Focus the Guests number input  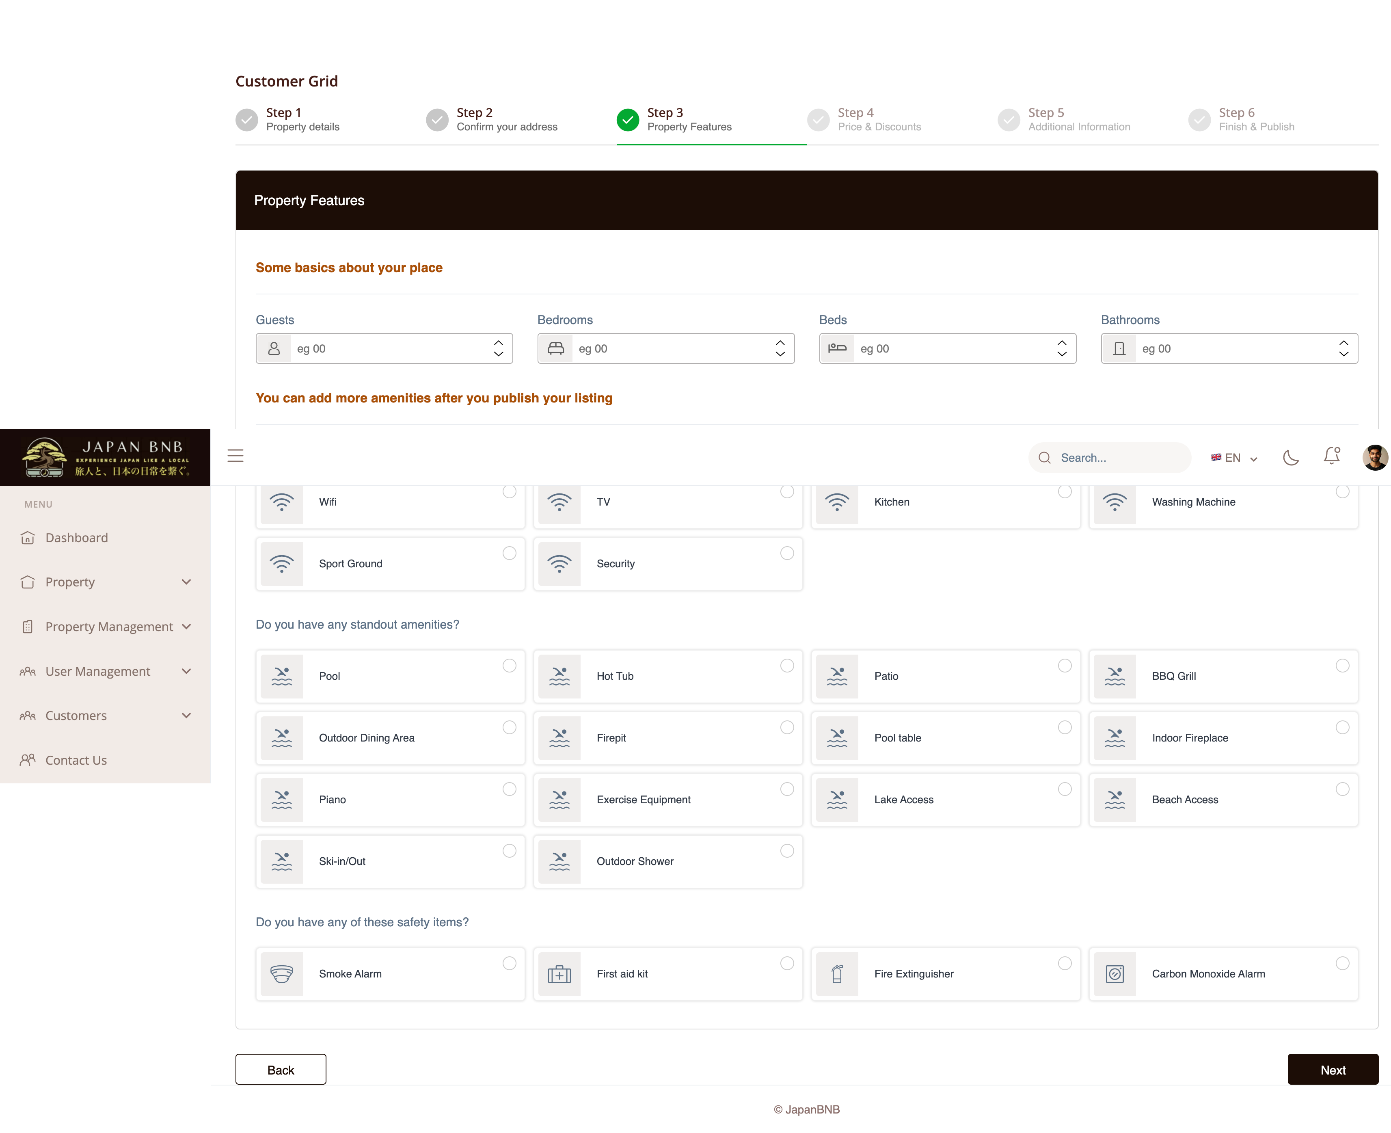pyautogui.click(x=384, y=348)
